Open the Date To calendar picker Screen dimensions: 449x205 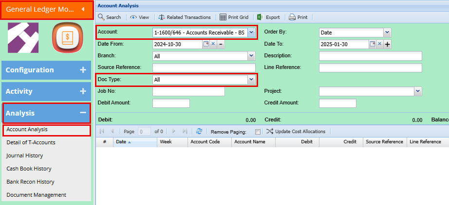click(372, 44)
